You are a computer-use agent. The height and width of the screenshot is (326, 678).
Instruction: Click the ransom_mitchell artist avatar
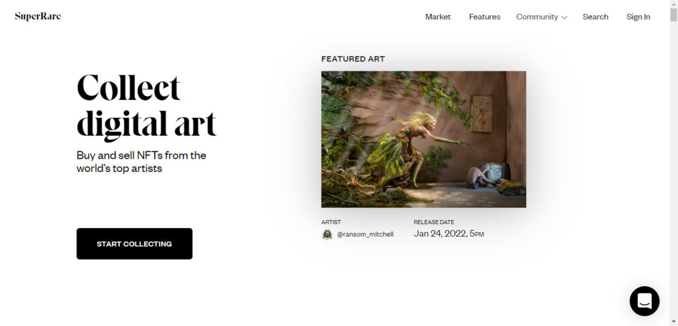click(x=327, y=235)
